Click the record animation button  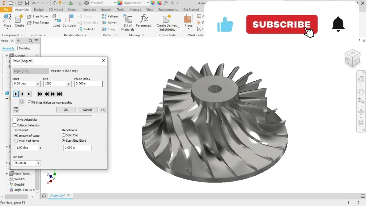pyautogui.click(x=22, y=102)
